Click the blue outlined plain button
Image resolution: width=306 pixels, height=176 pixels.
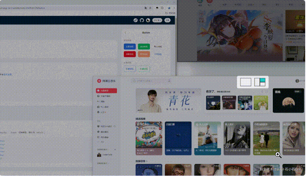click(x=130, y=69)
